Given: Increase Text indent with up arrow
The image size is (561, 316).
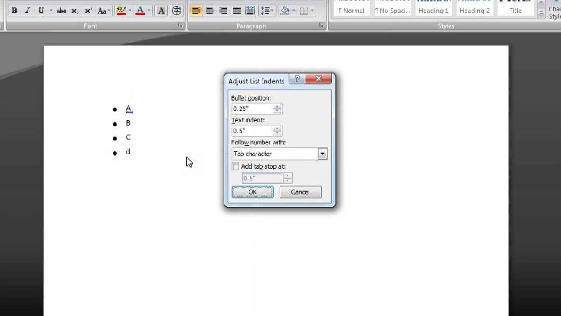Looking at the screenshot, I should point(277,129).
